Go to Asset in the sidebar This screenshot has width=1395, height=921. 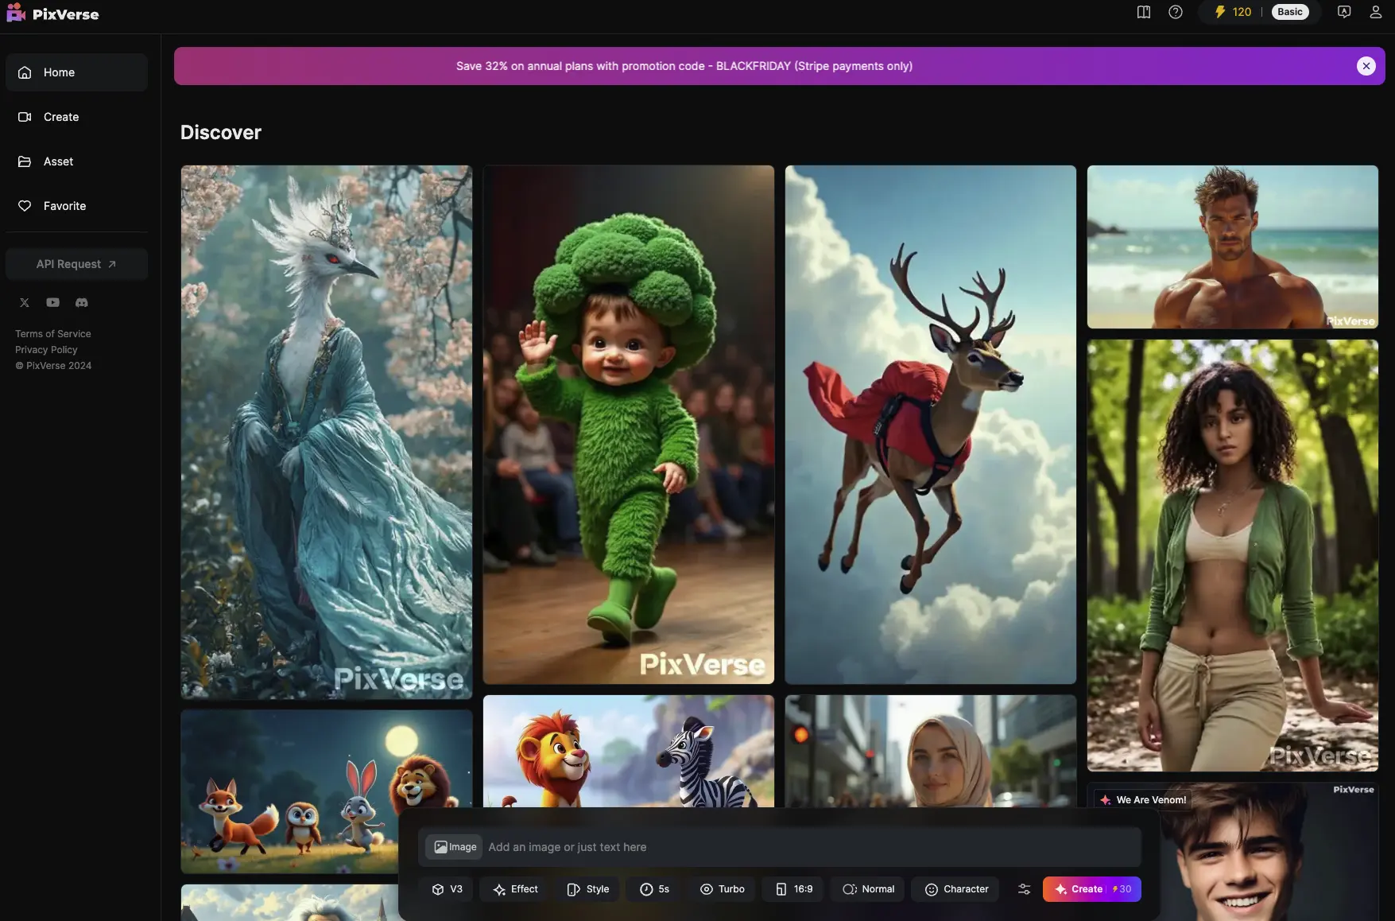pos(58,161)
